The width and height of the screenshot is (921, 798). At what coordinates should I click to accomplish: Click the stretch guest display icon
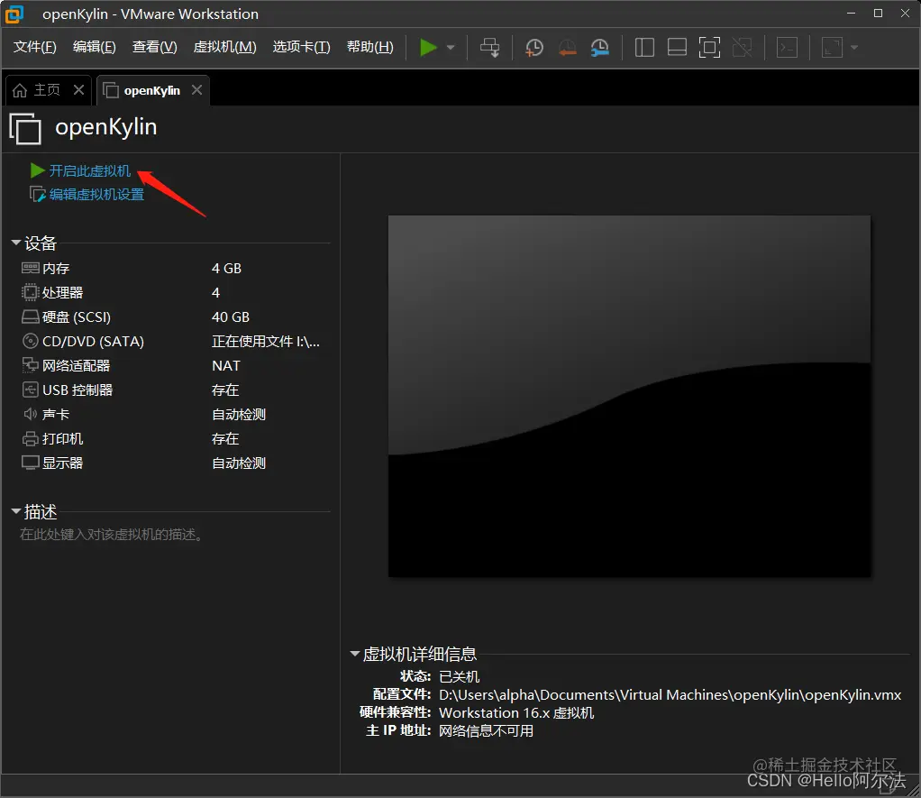[x=832, y=48]
